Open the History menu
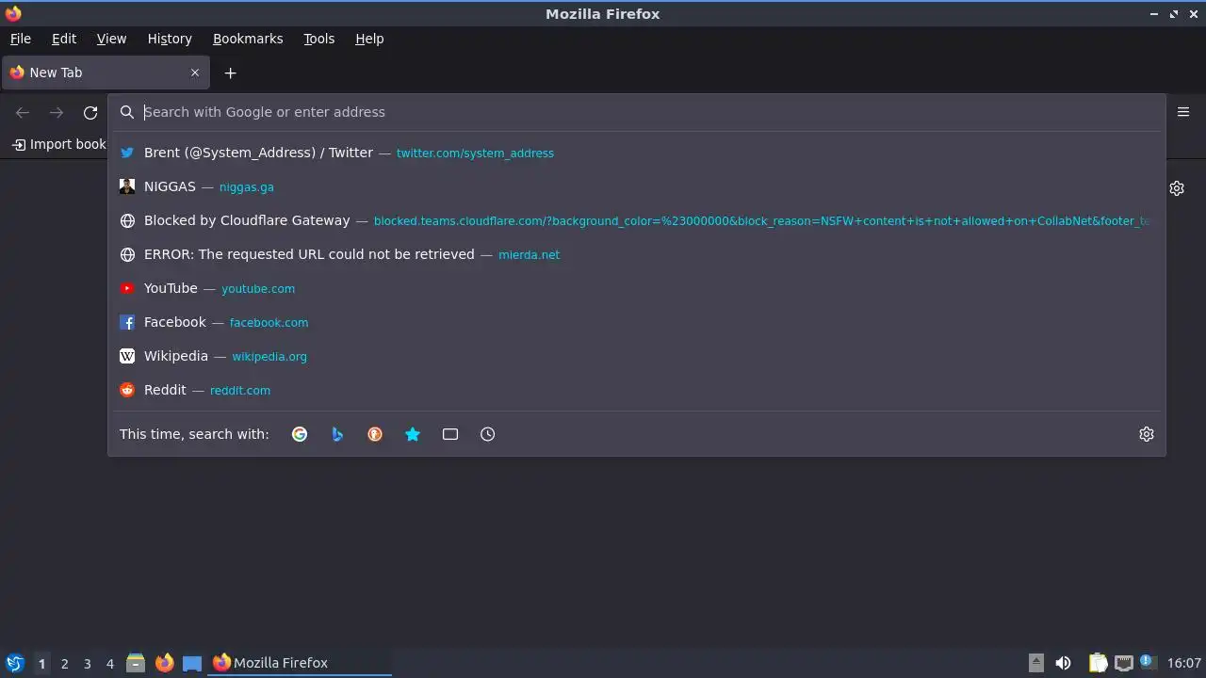The height and width of the screenshot is (678, 1206). click(x=170, y=39)
